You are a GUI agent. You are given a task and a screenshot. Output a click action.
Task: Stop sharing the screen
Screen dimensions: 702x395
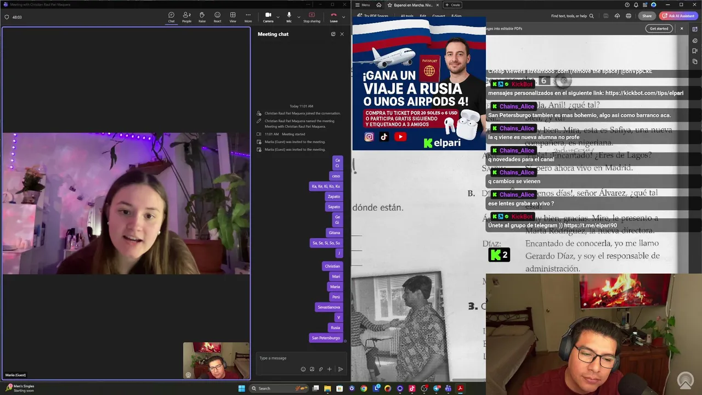point(312,17)
